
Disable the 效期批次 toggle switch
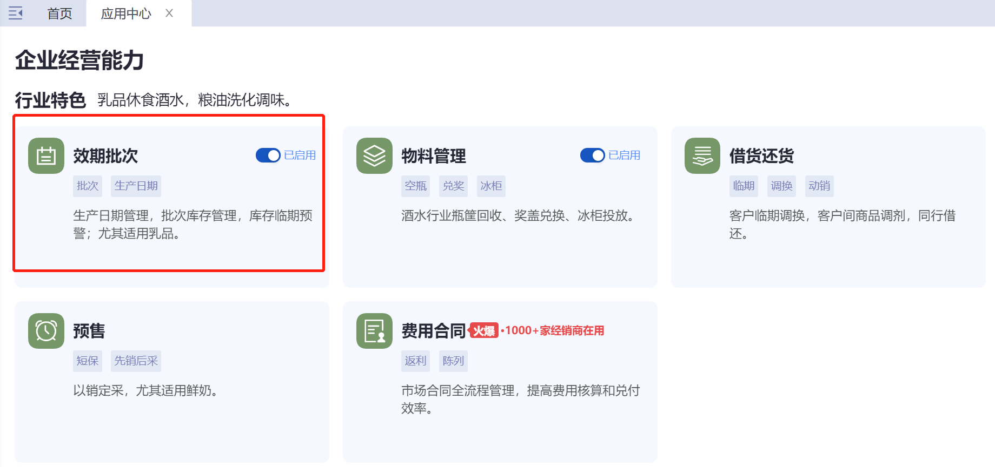pyautogui.click(x=268, y=155)
